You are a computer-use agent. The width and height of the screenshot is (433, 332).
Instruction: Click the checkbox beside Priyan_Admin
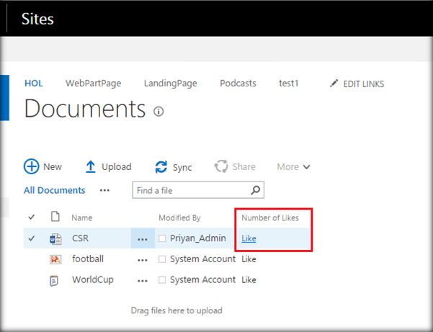tap(163, 238)
